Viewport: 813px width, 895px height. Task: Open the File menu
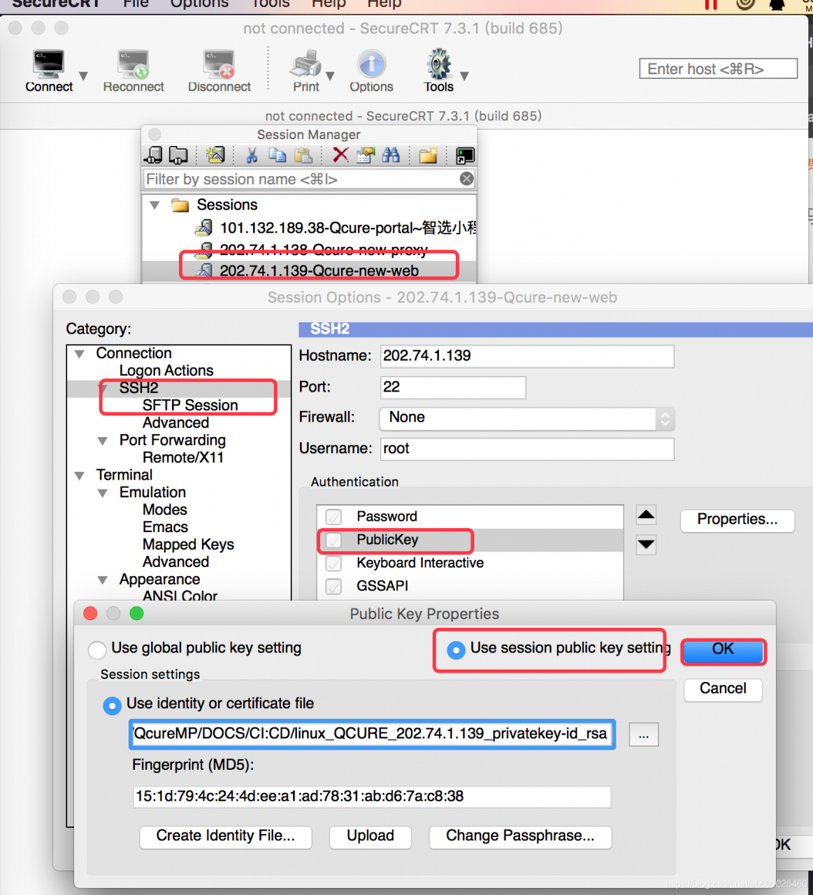point(136,3)
